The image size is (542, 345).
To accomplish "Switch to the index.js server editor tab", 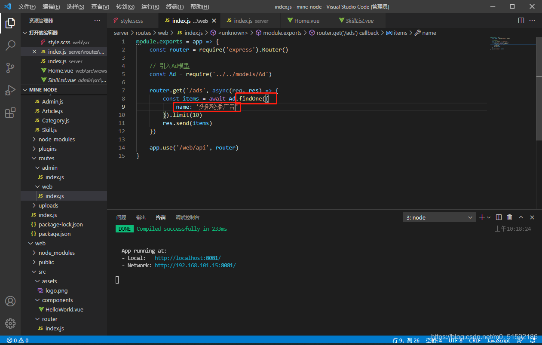I will click(x=250, y=21).
